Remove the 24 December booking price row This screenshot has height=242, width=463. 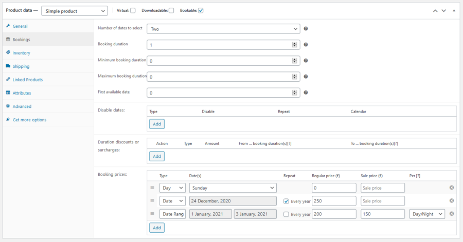click(x=452, y=200)
